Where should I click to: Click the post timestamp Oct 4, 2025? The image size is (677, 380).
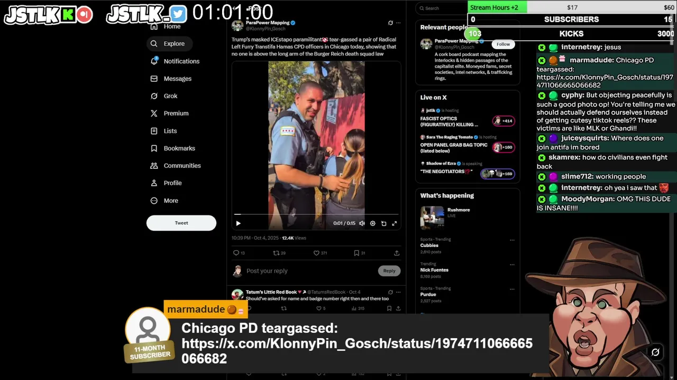coord(255,238)
